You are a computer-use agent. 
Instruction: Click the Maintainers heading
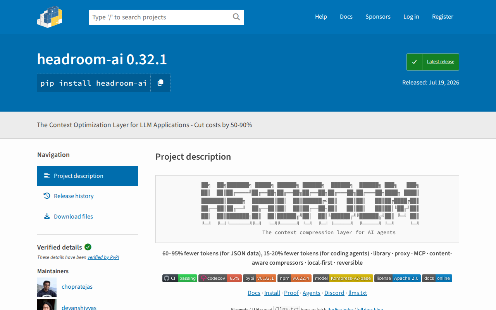53,271
